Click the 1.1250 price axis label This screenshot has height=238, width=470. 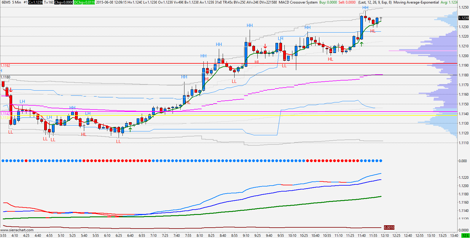[x=463, y=7]
